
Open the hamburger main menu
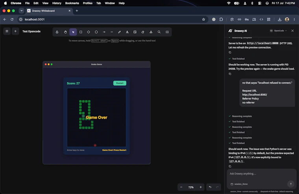pos(7,31)
